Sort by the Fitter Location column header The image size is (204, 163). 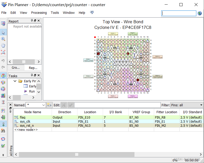[x=167, y=112]
